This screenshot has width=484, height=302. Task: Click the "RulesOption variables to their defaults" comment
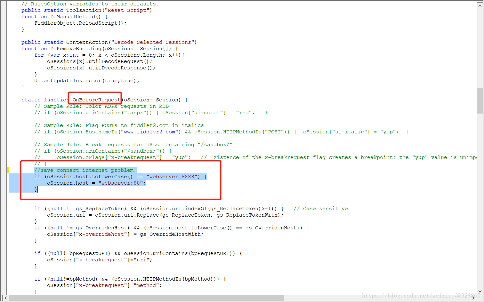(x=90, y=4)
